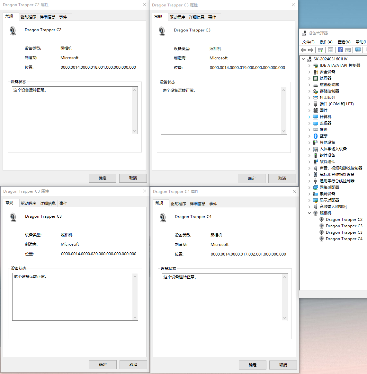This screenshot has width=367, height=374.
Task: Click the webcam icon in Dragon Trapper C2 properties
Action: point(13,31)
